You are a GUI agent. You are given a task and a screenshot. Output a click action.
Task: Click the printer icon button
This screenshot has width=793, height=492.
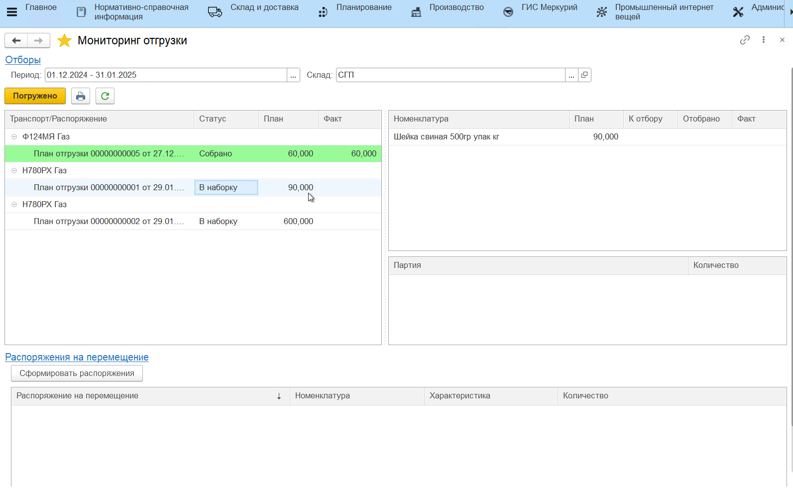[x=81, y=96]
